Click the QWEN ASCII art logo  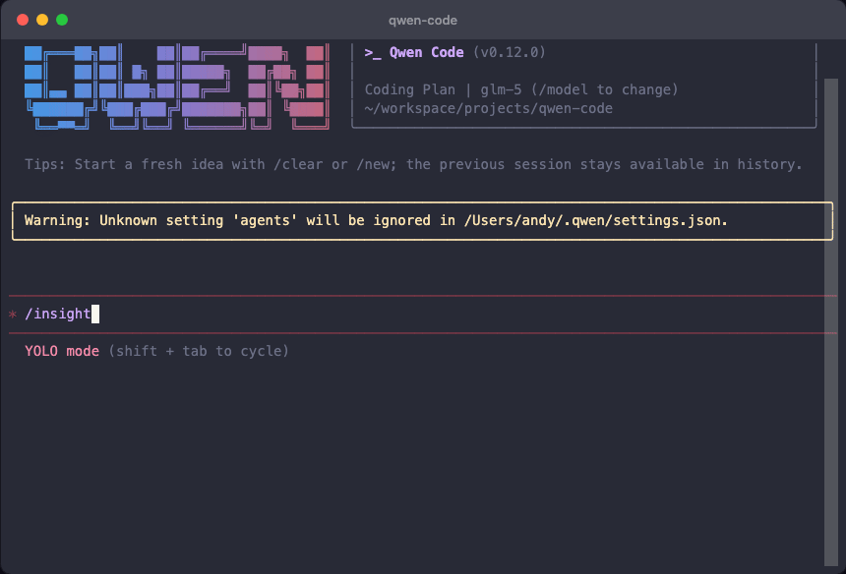pyautogui.click(x=174, y=86)
